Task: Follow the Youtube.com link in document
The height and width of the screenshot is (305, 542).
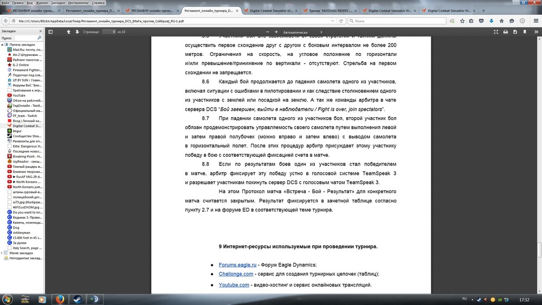Action: [234, 285]
